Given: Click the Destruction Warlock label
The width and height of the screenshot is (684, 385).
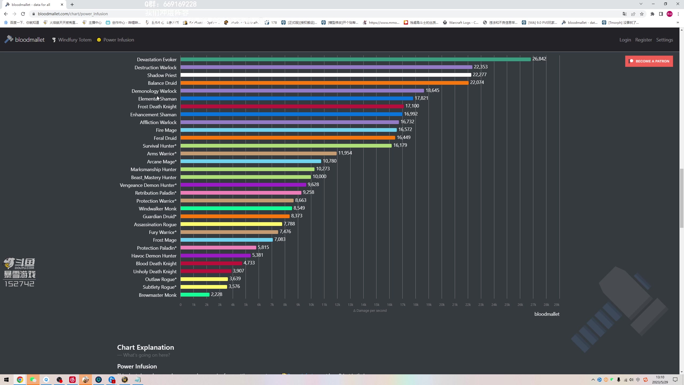Looking at the screenshot, I should pos(156,67).
